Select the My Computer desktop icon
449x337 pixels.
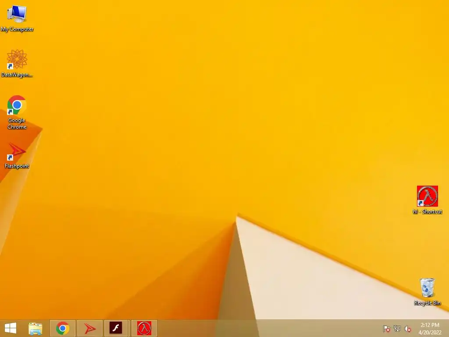tap(17, 18)
